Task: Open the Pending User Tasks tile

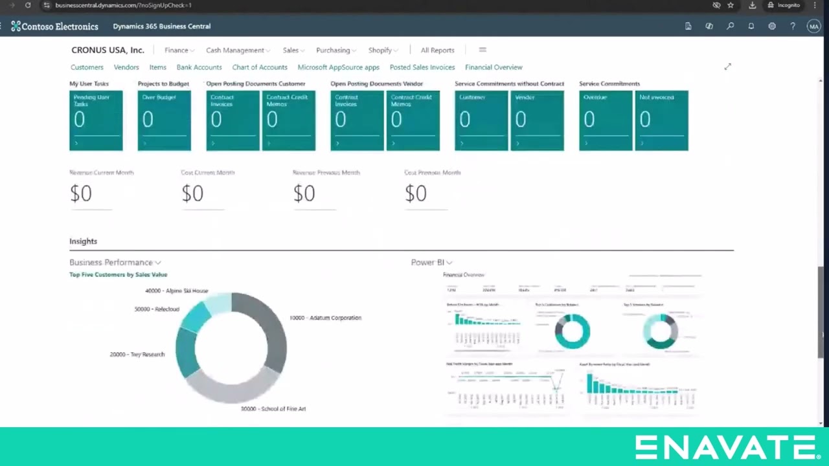Action: point(96,120)
